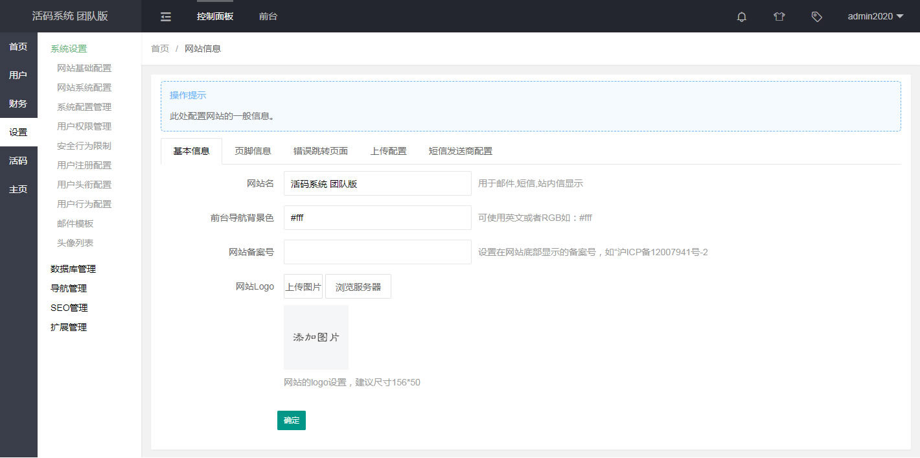
Task: Open the 前台 top menu item
Action: click(x=268, y=16)
